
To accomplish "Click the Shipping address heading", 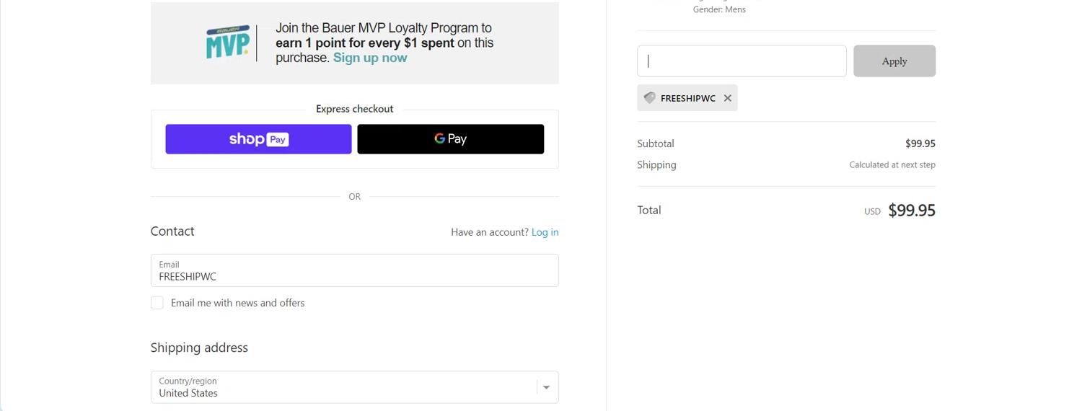I will (199, 348).
